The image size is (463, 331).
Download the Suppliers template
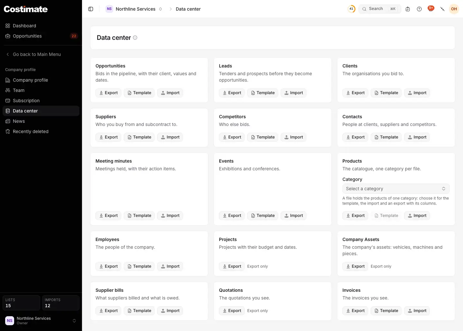click(139, 137)
